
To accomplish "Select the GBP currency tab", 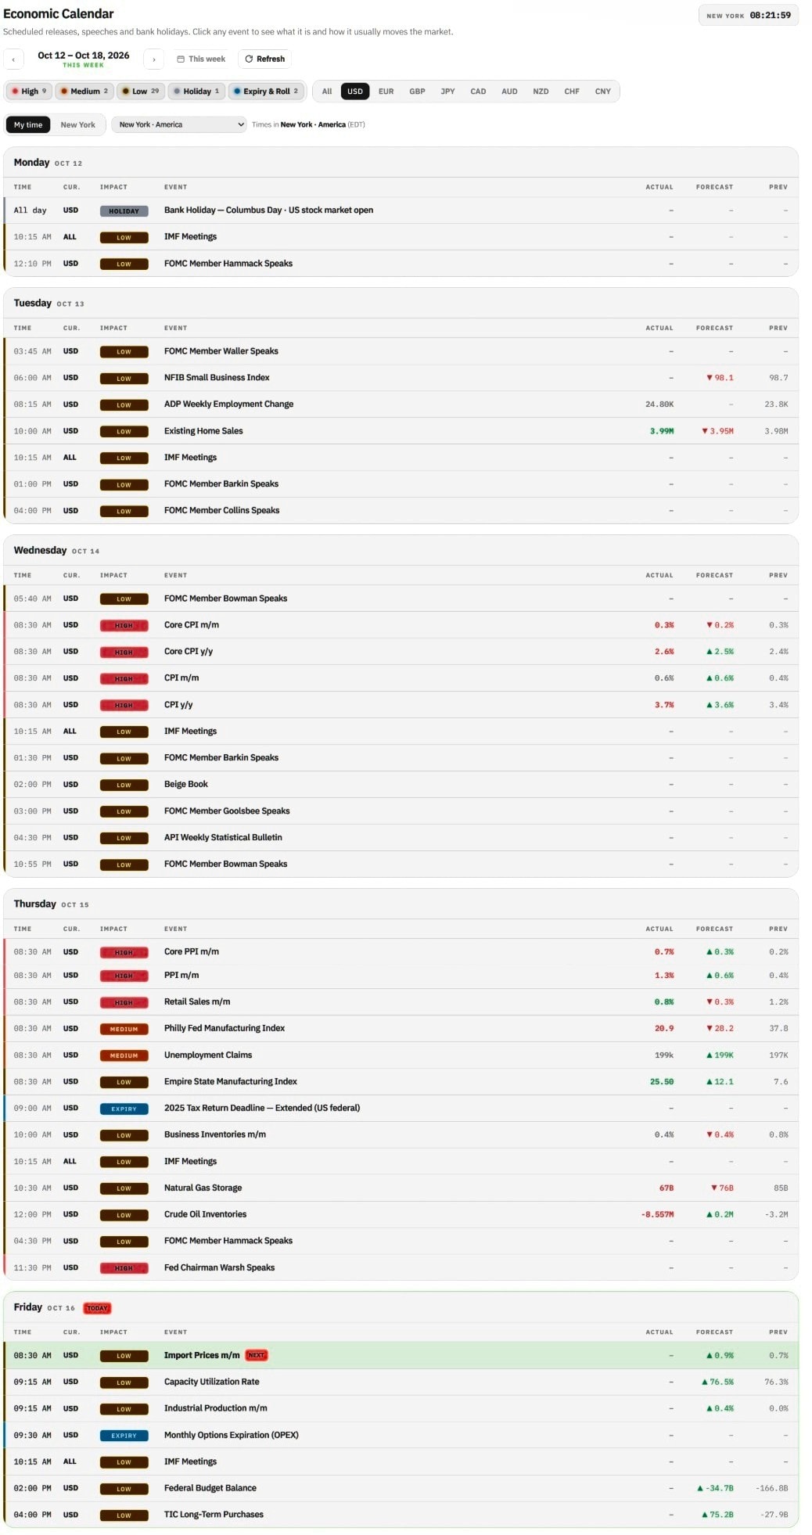I will (x=418, y=92).
